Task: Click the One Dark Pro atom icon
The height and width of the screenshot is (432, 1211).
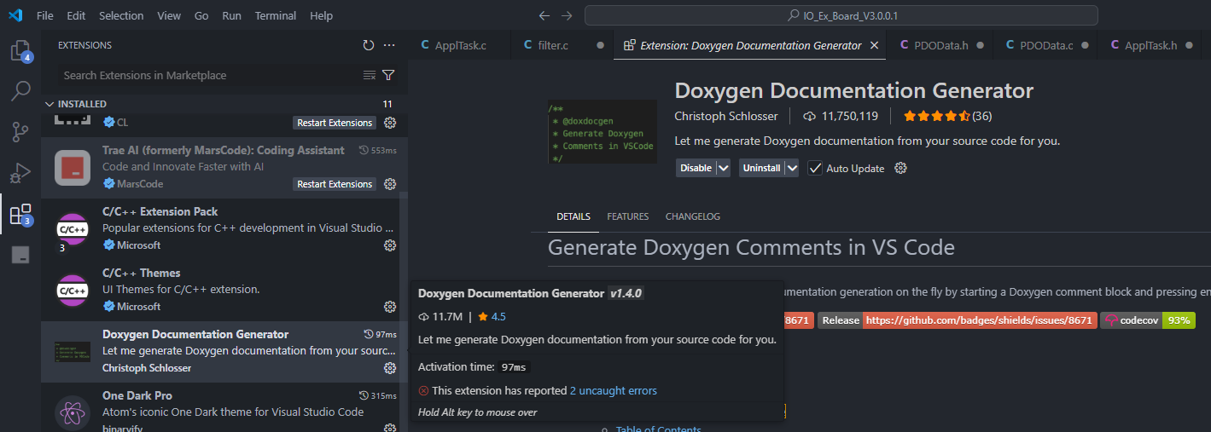Action: (73, 412)
